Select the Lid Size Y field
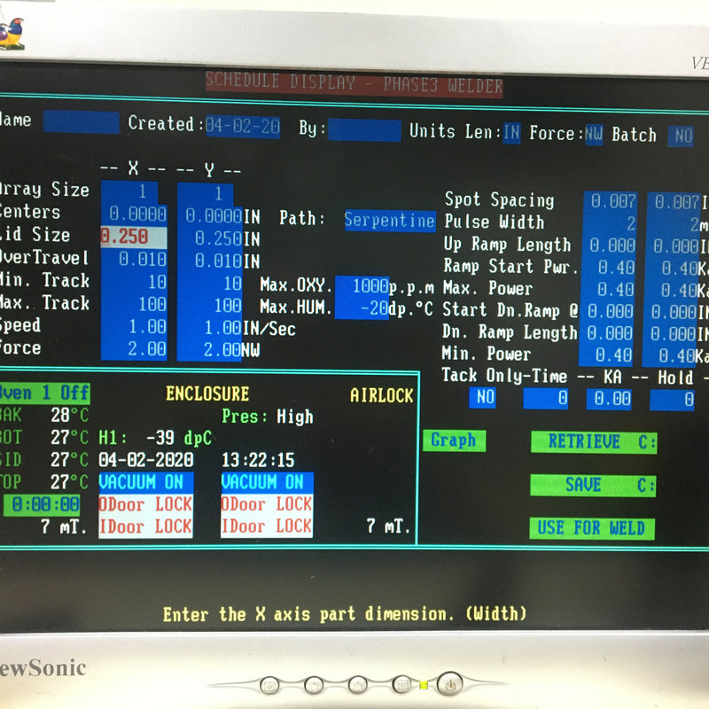 tap(210, 238)
